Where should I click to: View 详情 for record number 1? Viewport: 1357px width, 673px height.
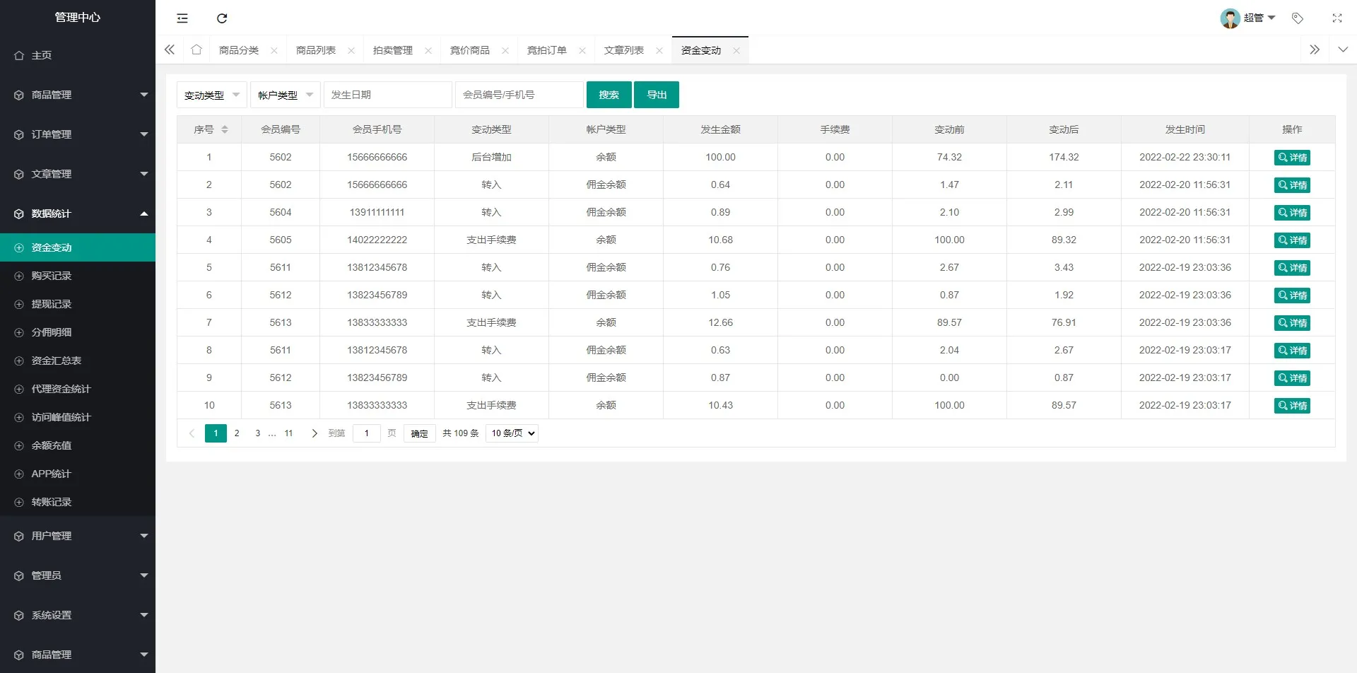point(1292,158)
